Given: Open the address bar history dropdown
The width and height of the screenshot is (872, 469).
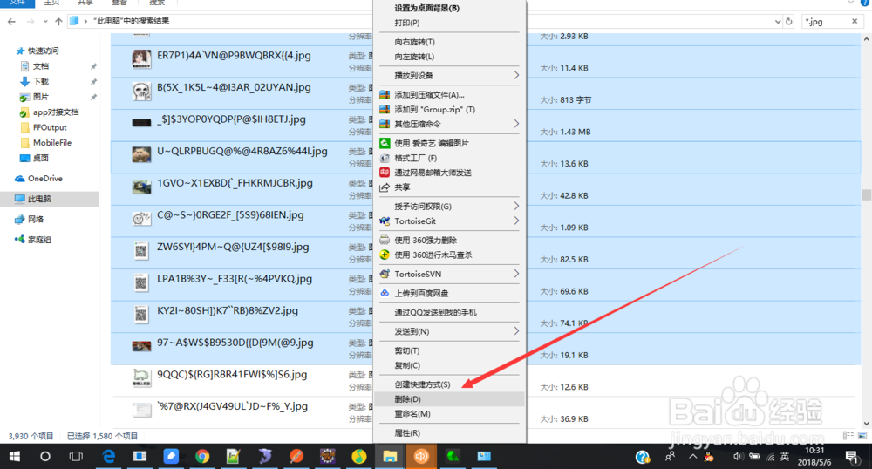Looking at the screenshot, I should (778, 22).
